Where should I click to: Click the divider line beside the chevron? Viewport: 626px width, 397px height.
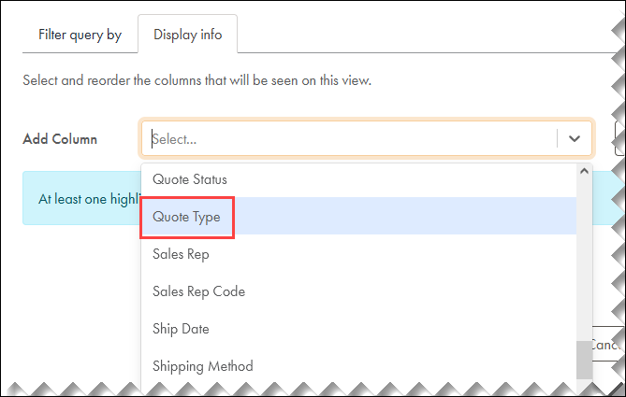point(558,138)
